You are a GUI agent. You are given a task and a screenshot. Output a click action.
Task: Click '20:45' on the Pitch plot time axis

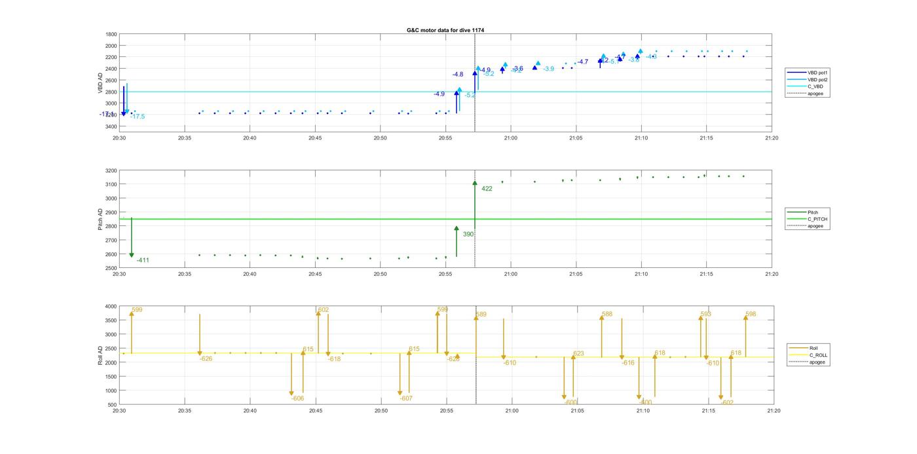coord(315,274)
